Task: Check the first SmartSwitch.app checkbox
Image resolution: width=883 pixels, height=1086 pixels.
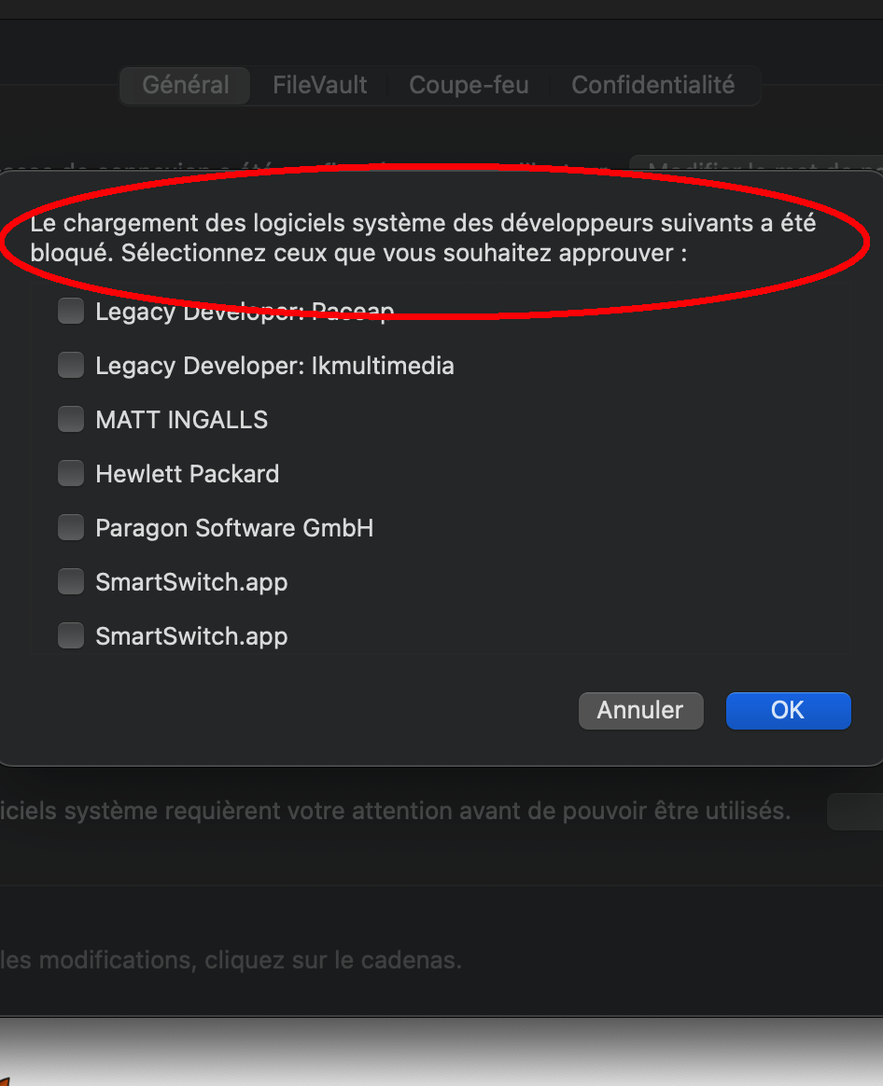Action: point(71,582)
